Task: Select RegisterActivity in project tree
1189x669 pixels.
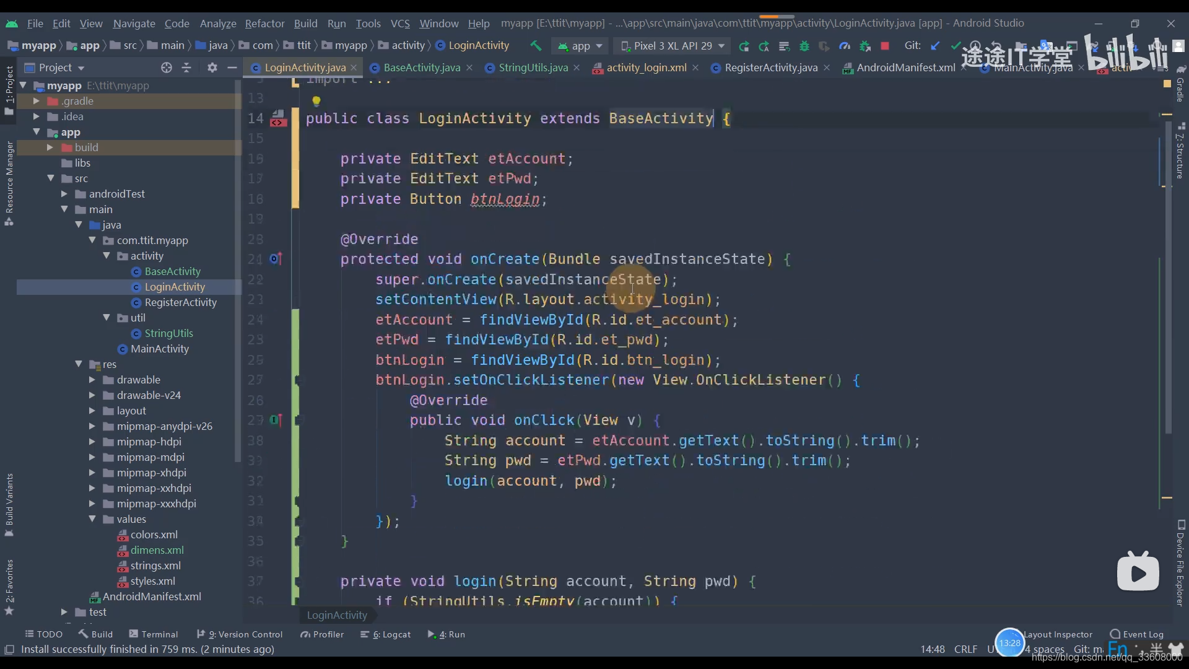Action: pyautogui.click(x=180, y=302)
